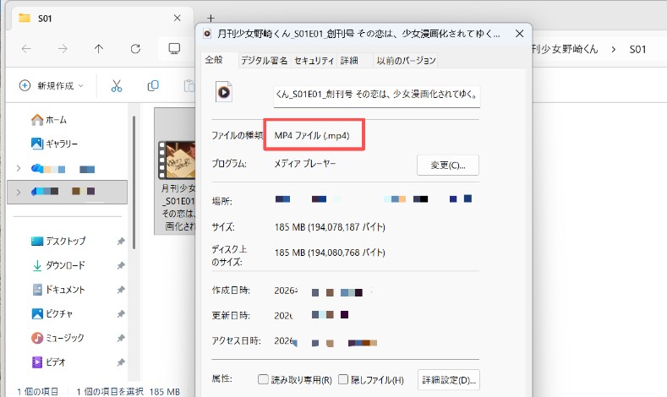Open ダウンロード folder in sidebar

(x=58, y=265)
